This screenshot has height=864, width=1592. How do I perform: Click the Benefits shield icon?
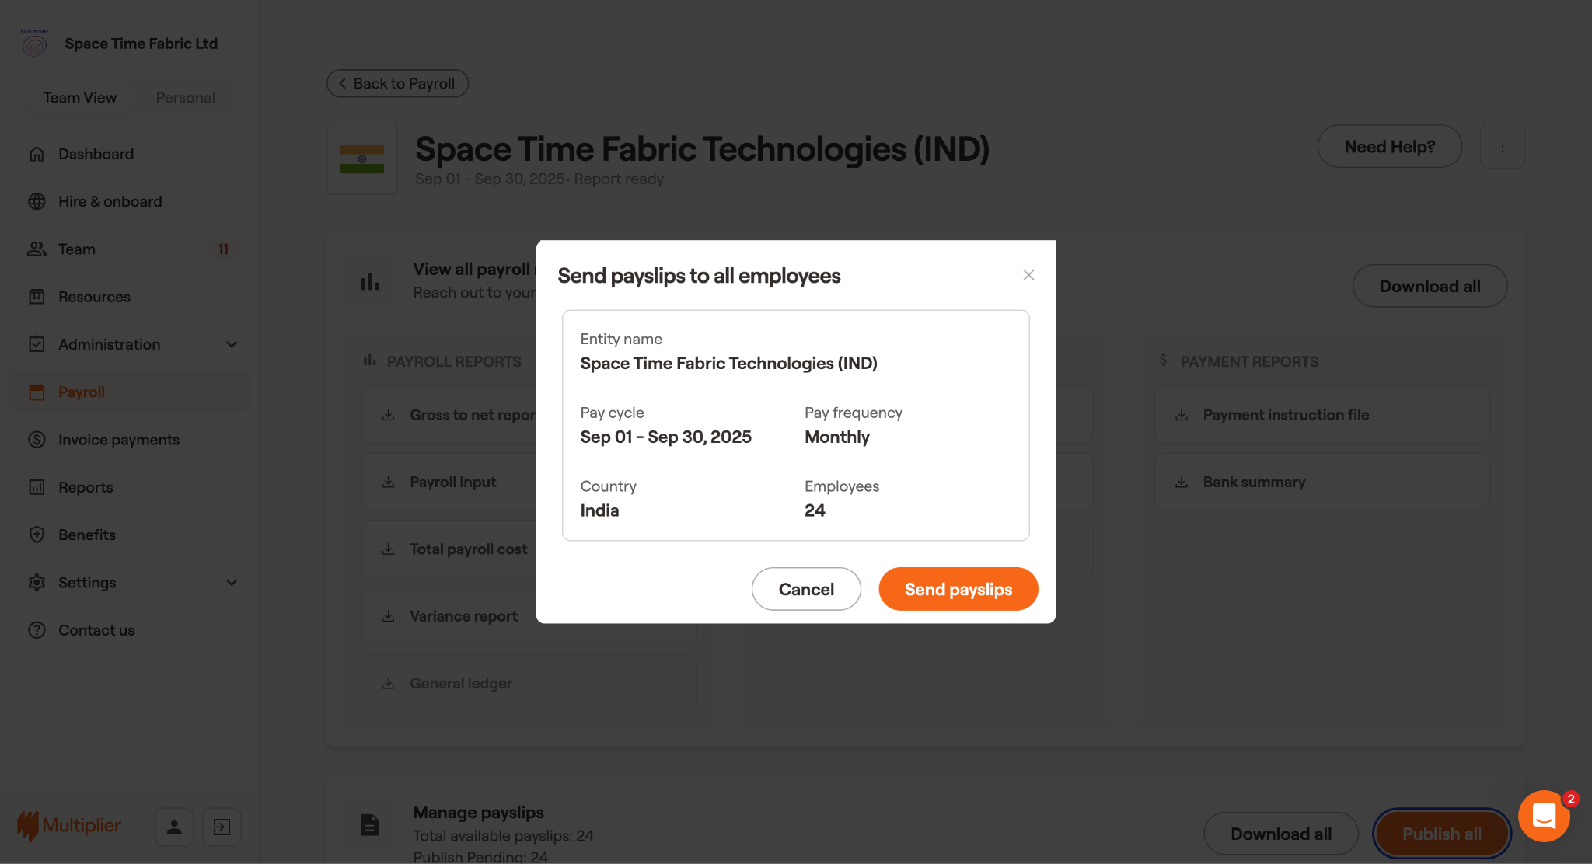point(37,535)
